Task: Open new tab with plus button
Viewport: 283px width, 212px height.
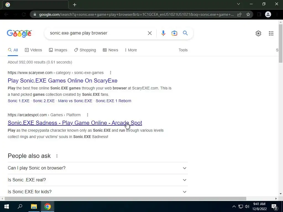Action: pos(75,5)
